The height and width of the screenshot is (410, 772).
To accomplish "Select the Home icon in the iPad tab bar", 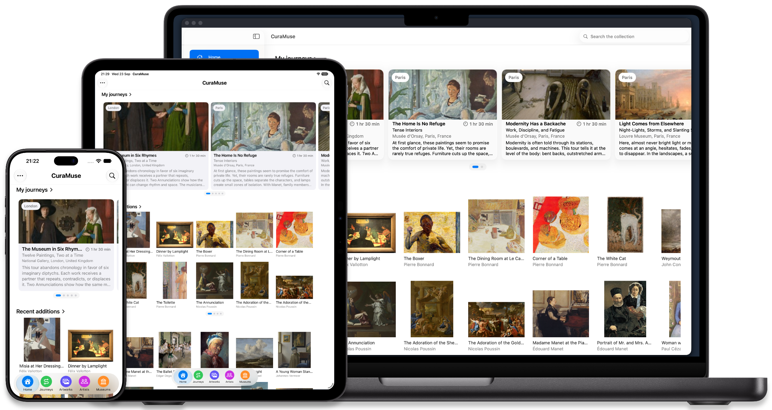I will 183,377.
